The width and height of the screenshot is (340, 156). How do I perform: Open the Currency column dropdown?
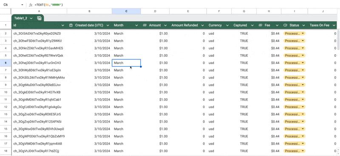coord(227,25)
